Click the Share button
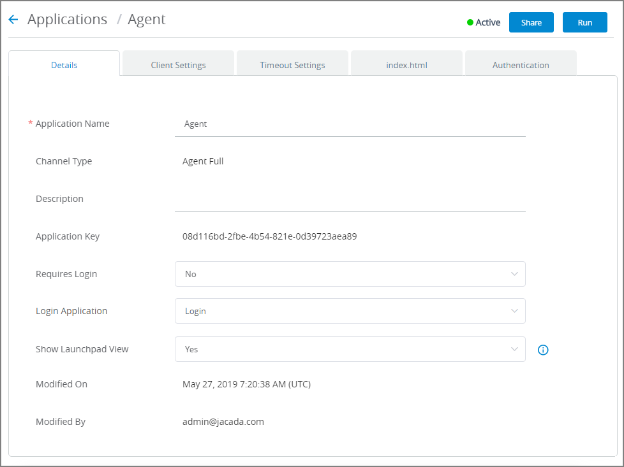The height and width of the screenshot is (467, 624). pyautogui.click(x=531, y=22)
